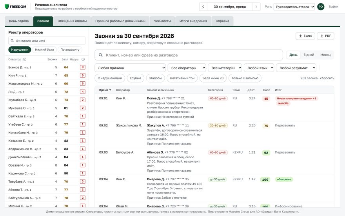Open the Любой язык dropdown
This screenshot has height=216, width=345.
click(259, 68)
